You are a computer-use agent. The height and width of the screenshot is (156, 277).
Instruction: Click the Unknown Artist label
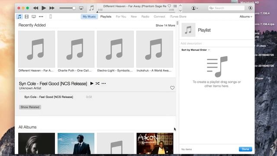[30, 88]
